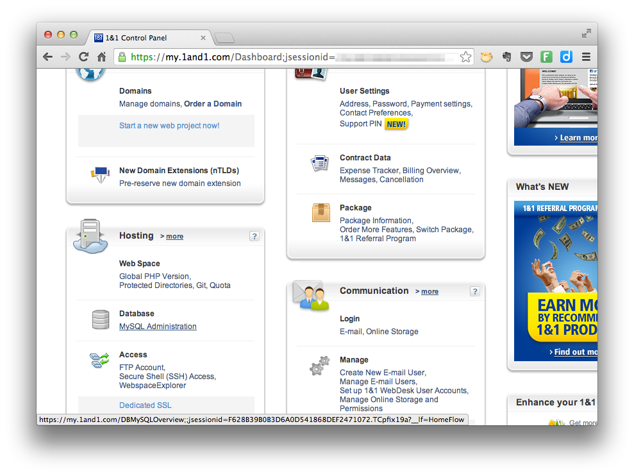Click the Access transfer arrows icon

click(99, 360)
